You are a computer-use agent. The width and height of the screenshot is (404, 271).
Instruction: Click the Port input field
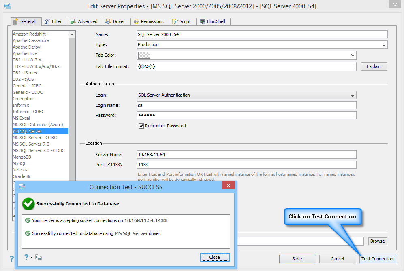[x=247, y=165]
